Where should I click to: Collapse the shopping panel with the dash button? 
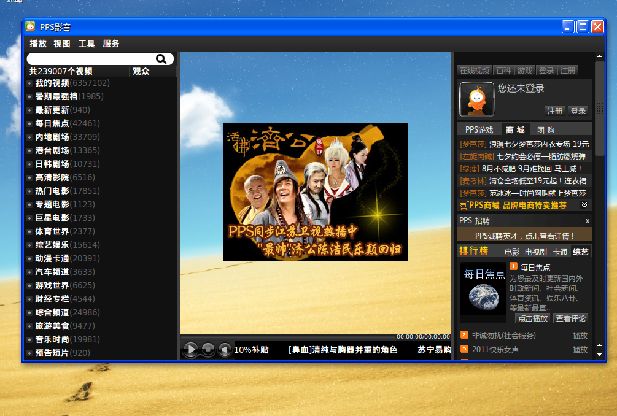point(588,129)
